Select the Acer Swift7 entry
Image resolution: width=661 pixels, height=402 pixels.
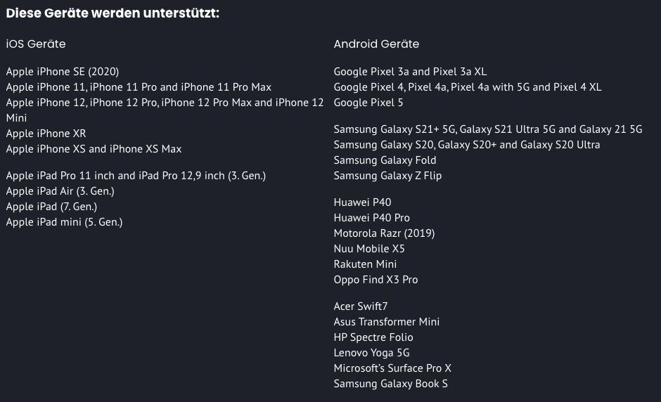coord(361,306)
